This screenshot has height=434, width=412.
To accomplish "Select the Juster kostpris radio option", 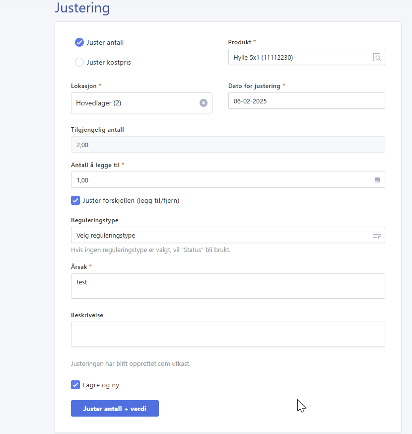I will point(79,62).
